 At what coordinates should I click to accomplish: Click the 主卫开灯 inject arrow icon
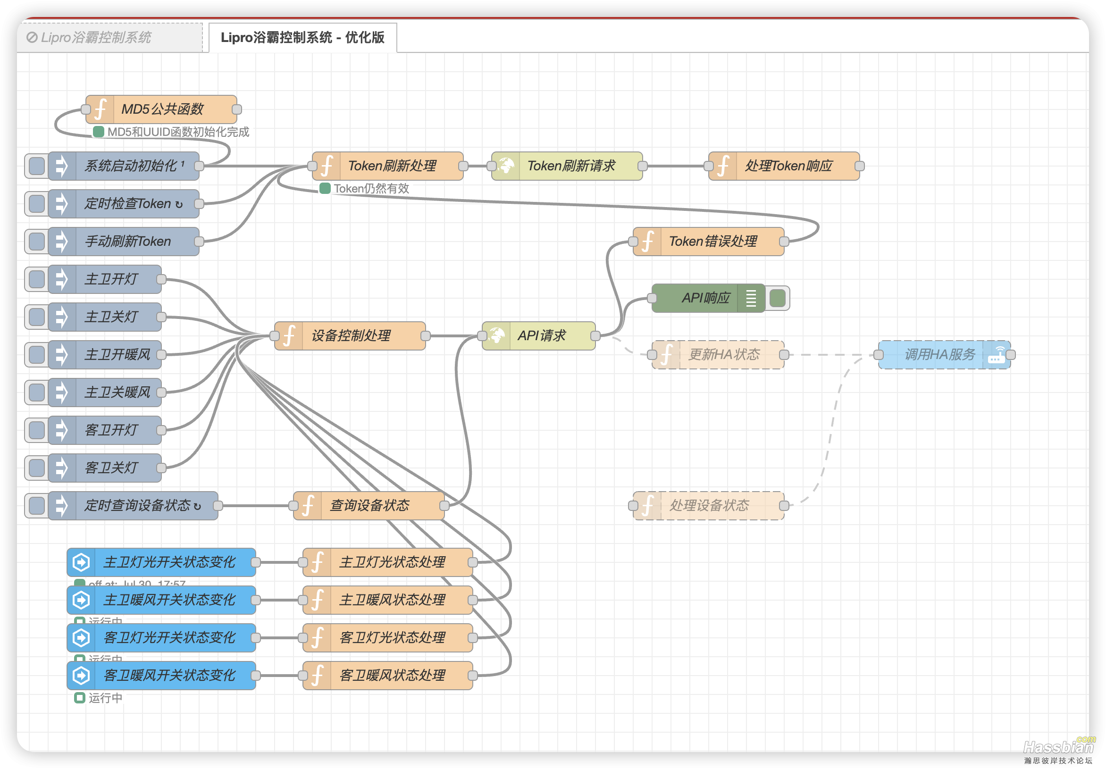point(62,279)
